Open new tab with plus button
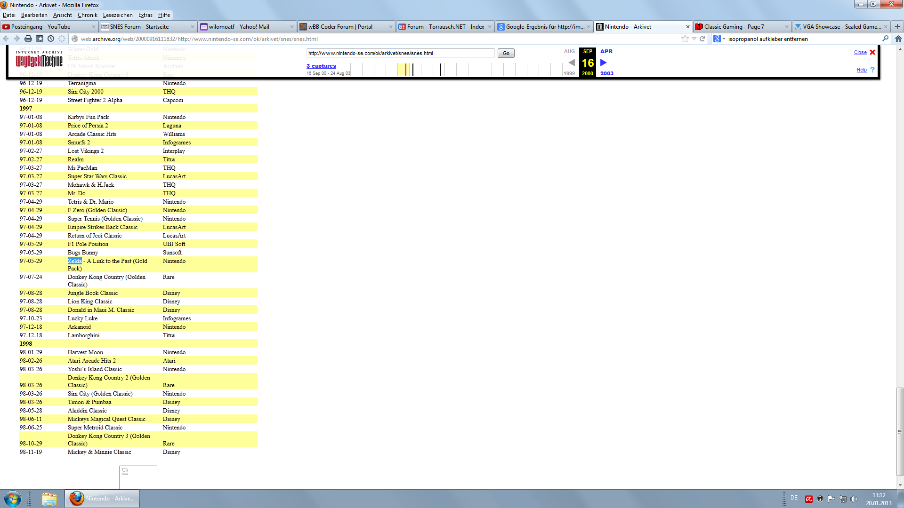904x508 pixels. point(897,27)
